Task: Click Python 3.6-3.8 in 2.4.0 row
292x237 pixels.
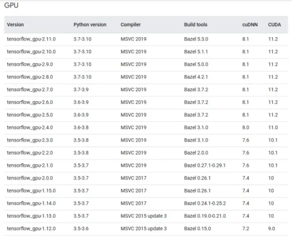Action: pyautogui.click(x=81, y=128)
